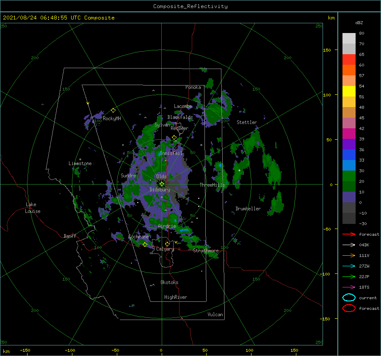This screenshot has width=381, height=356.
Task: Click the Composite_Reflectivity title text
Action: tap(190, 6)
